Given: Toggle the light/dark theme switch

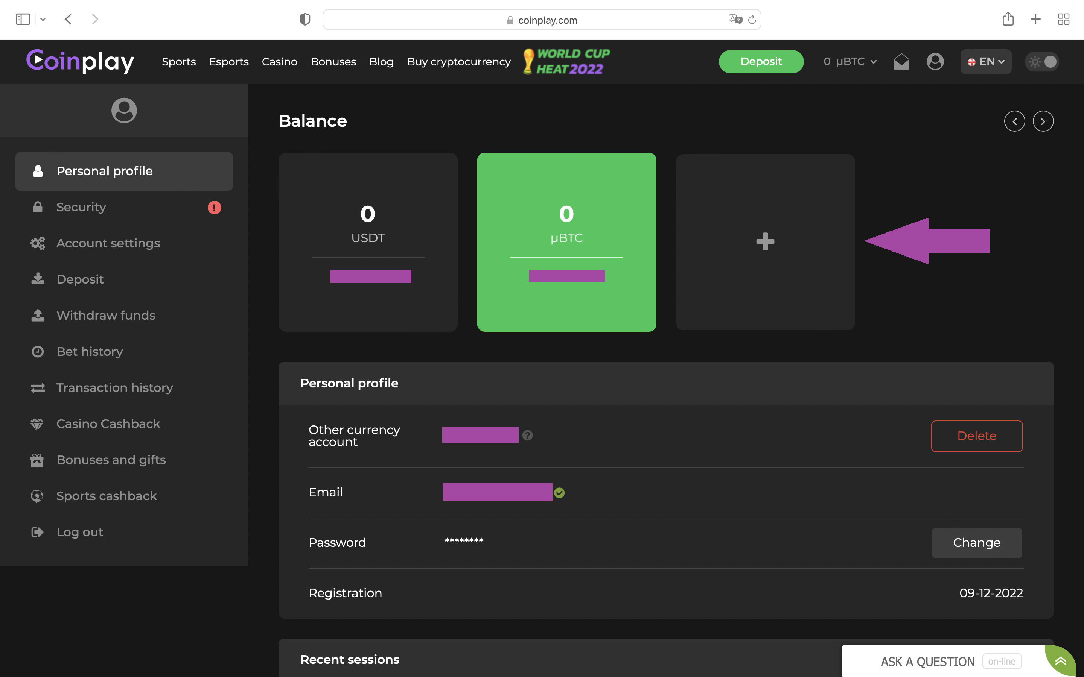Looking at the screenshot, I should (1042, 61).
